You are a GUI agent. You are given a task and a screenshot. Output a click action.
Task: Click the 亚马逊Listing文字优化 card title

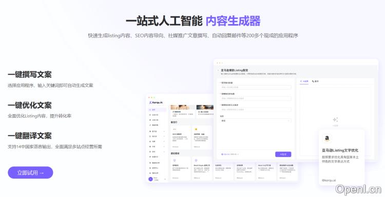click(340, 150)
